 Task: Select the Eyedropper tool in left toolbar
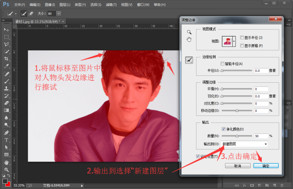point(7,66)
